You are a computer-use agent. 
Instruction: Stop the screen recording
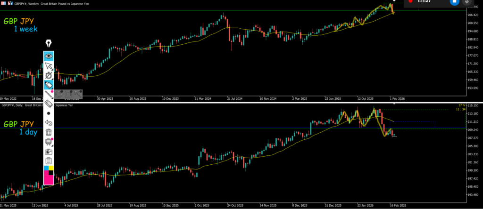click(x=454, y=2)
